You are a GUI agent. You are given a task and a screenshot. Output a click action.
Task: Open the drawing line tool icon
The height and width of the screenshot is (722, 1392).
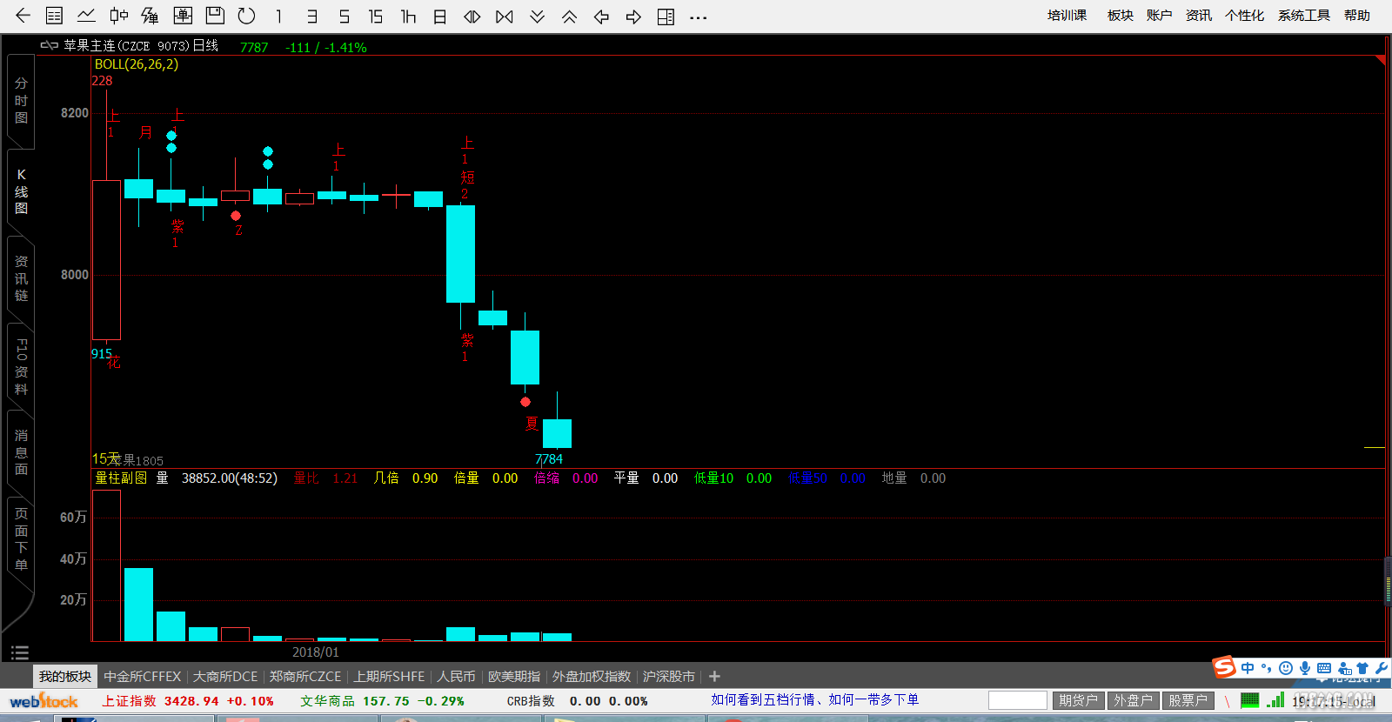tap(151, 16)
